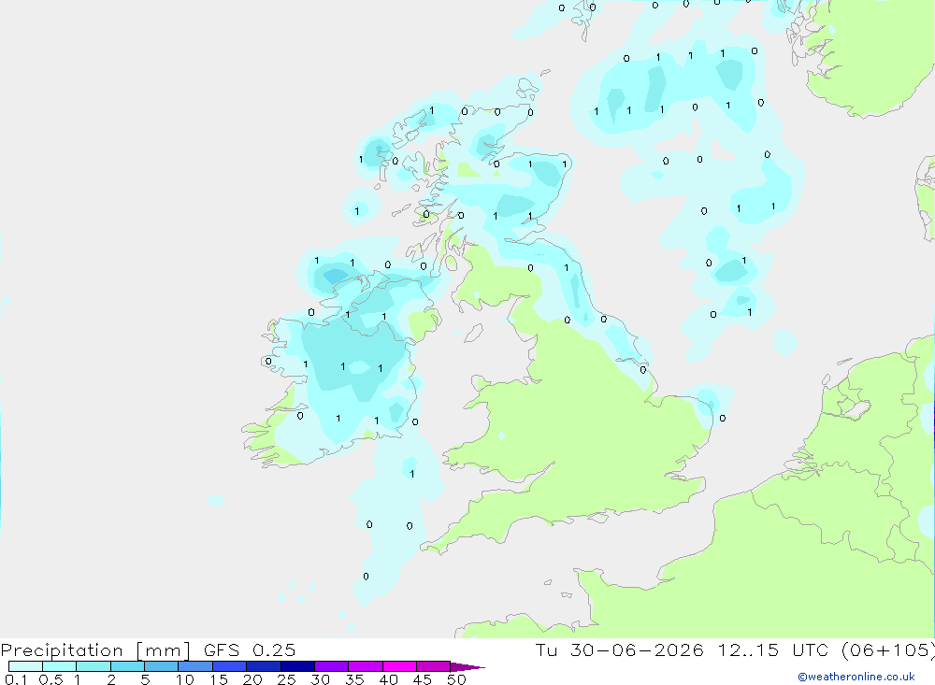The height and width of the screenshot is (685, 935).
Task: Click the '0.1' legend scale value
Action: 16,679
